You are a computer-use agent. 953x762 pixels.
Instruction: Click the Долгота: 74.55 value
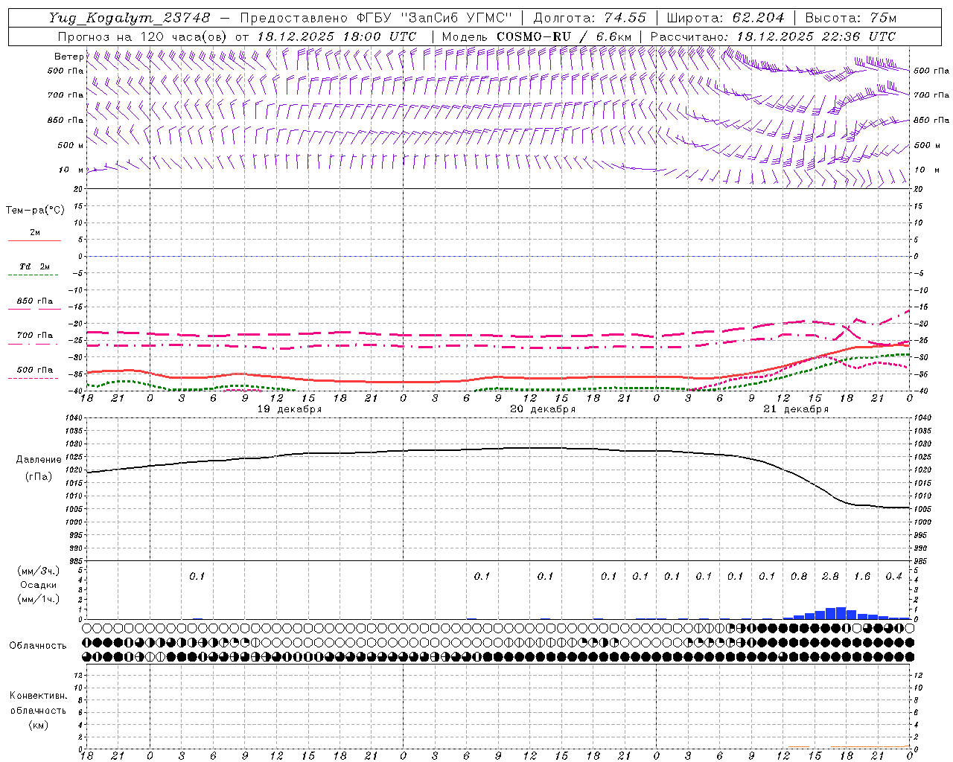[x=589, y=17]
